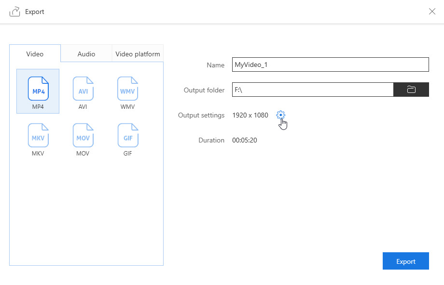Screen dimensions: 444x285
Task: Pick the WMV format icon
Action: (128, 89)
